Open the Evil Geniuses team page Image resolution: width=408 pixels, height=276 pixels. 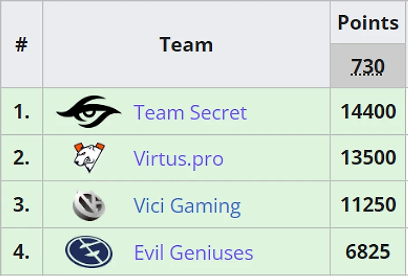pos(193,253)
